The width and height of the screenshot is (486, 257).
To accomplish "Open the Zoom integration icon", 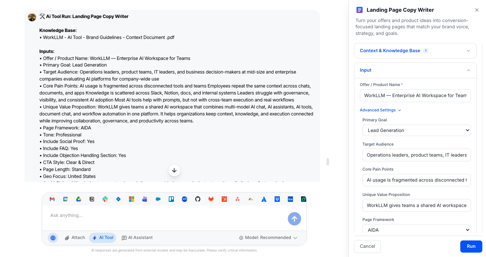I will pyautogui.click(x=185, y=199).
